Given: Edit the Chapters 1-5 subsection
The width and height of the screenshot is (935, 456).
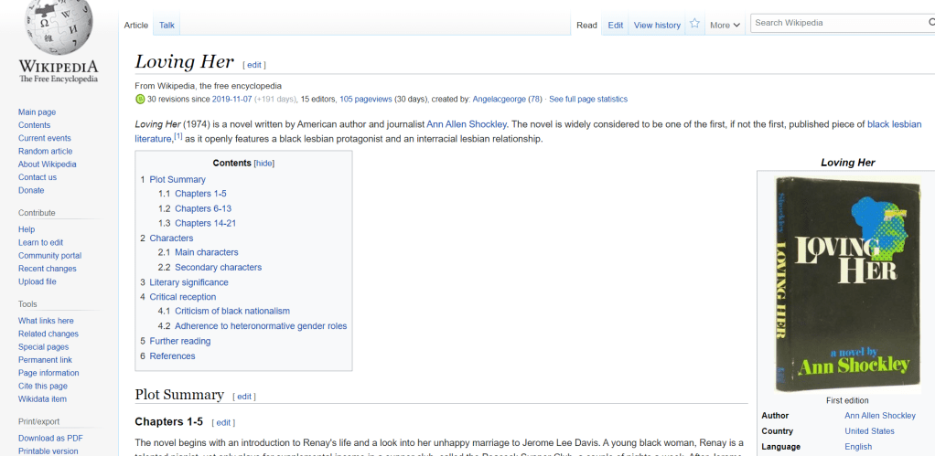Looking at the screenshot, I should [223, 423].
